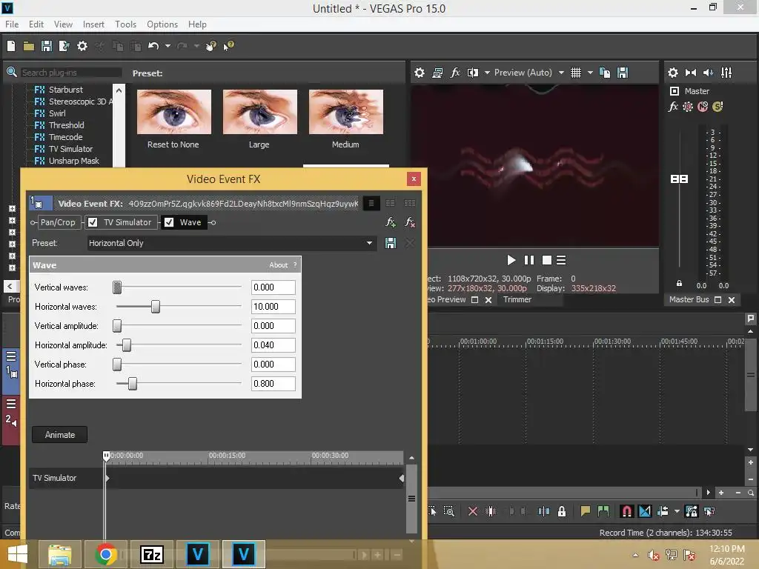
Task: Stop the preview playback
Action: point(547,260)
